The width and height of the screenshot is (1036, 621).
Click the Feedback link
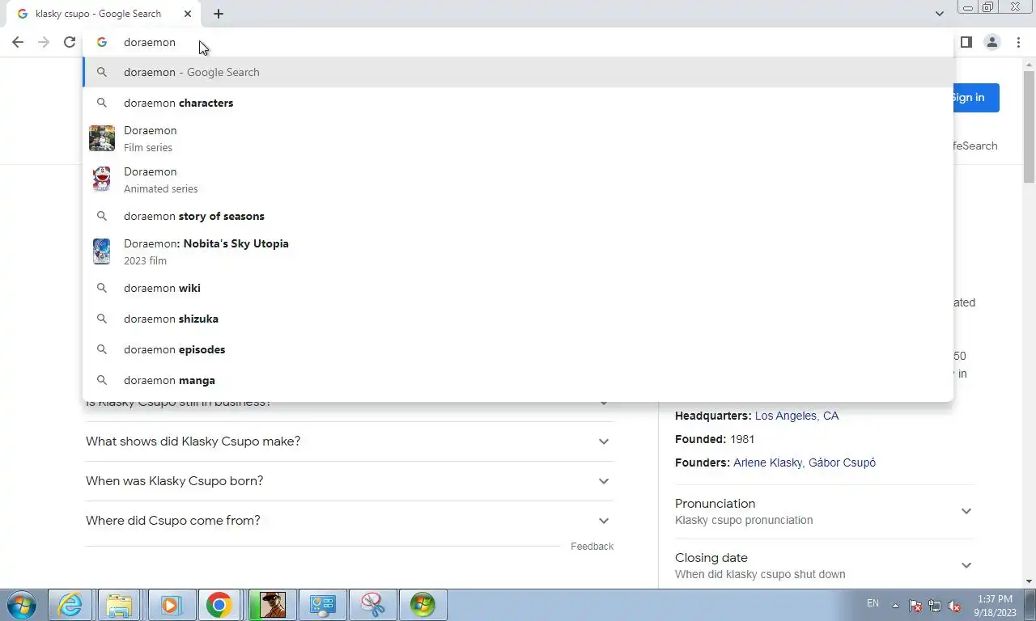(x=592, y=547)
